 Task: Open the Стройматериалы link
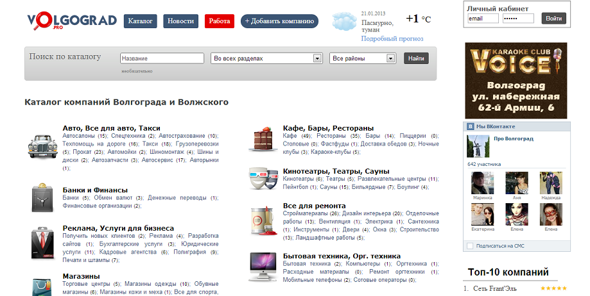306,213
